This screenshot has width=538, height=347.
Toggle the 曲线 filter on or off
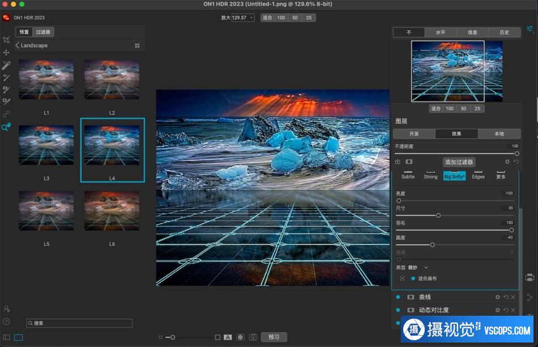[398, 297]
